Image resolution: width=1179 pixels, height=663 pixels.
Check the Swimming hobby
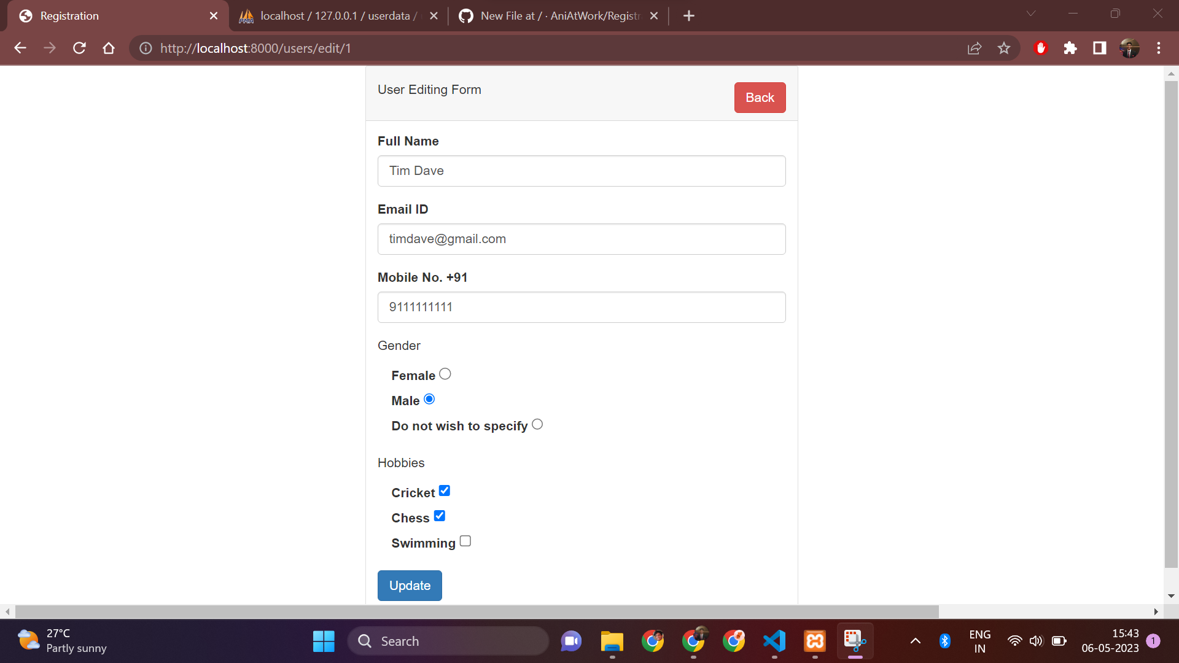(465, 541)
